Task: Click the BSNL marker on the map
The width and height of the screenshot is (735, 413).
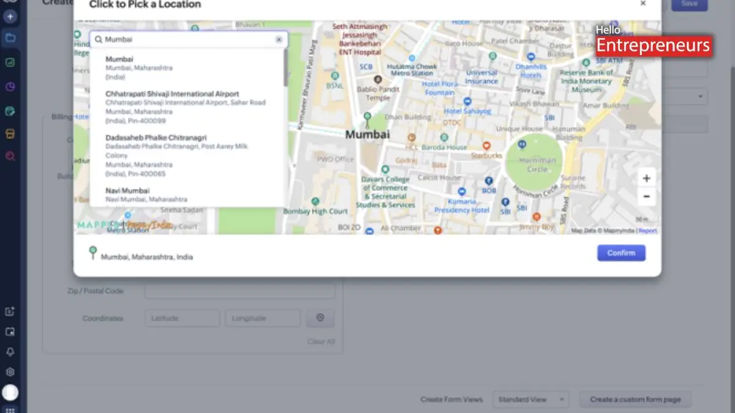Action: point(334,76)
